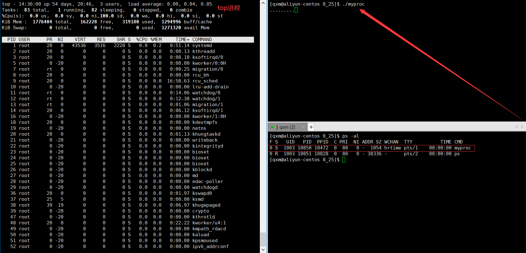Click the avail Mem value 1271320
526x253 pixels.
pos(171,28)
